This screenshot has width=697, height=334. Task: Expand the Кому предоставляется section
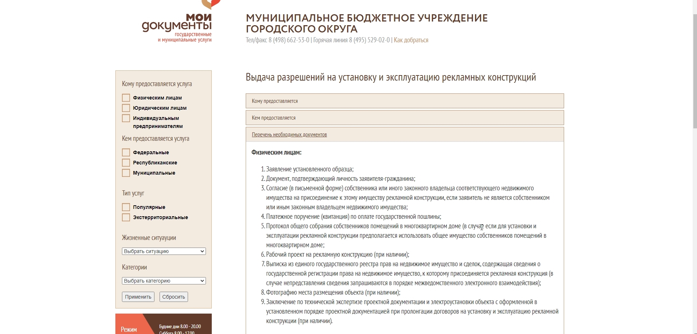405,101
